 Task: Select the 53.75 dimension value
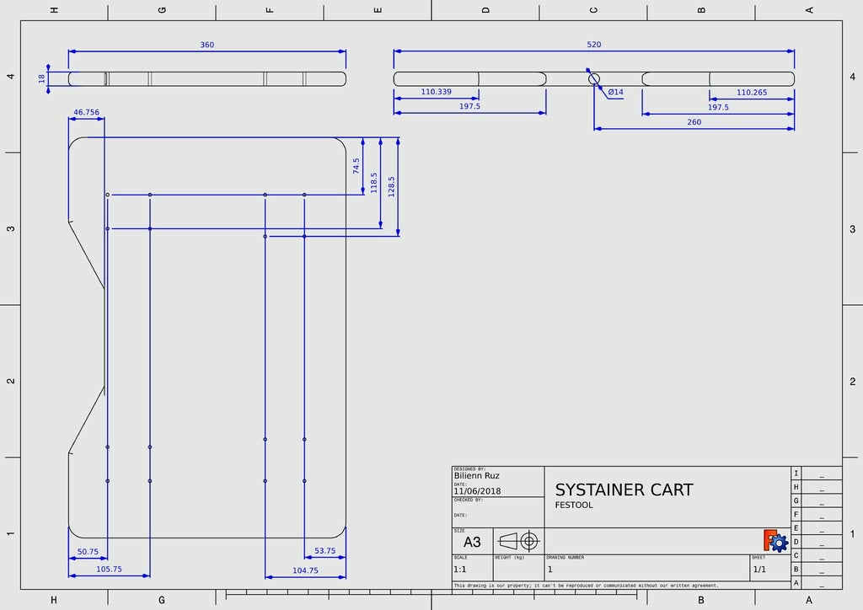pos(324,550)
